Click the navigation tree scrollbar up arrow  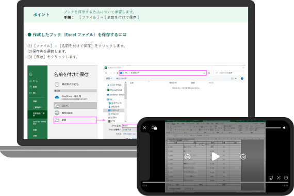pos(125,83)
